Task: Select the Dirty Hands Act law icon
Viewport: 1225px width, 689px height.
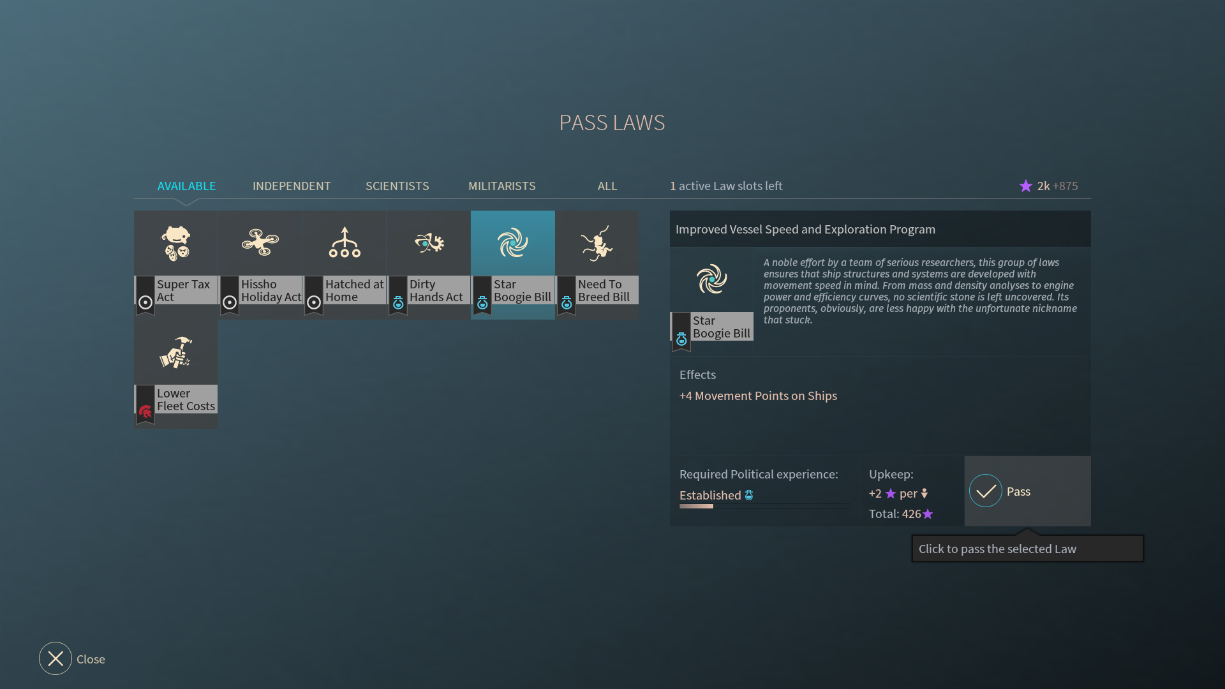Action: coord(428,243)
